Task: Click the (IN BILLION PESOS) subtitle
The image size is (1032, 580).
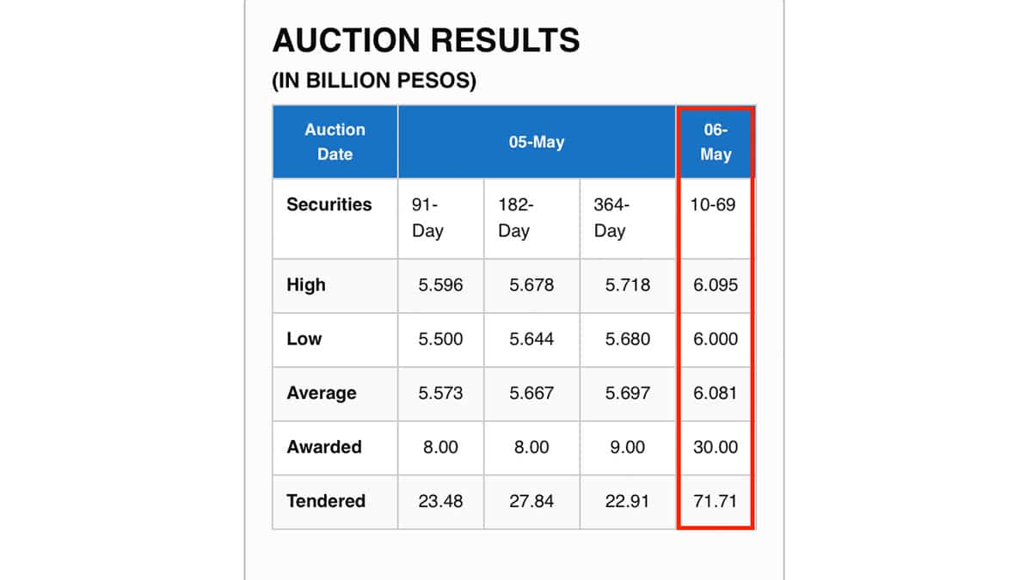Action: (374, 82)
